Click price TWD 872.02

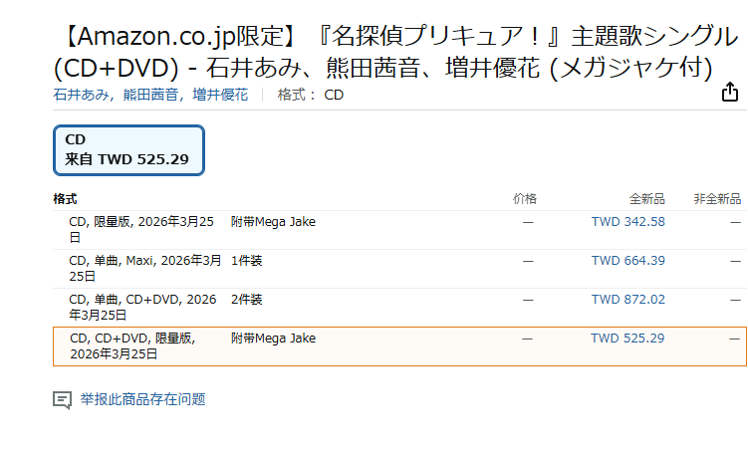coord(627,300)
